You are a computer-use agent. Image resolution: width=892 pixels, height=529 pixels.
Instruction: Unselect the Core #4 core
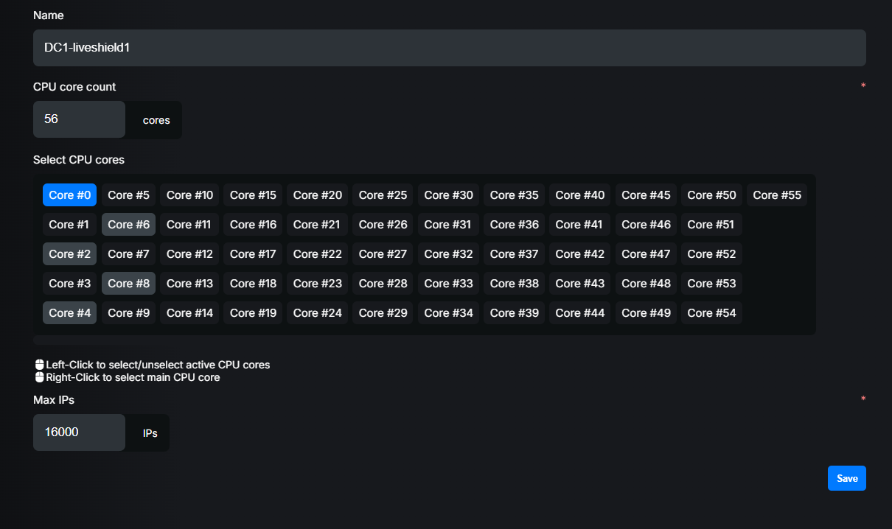coord(69,312)
